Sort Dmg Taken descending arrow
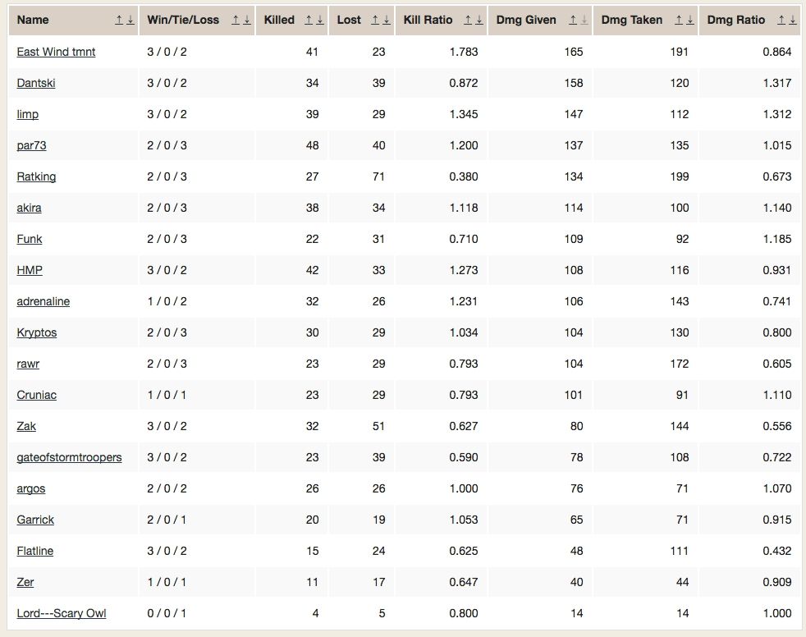This screenshot has width=806, height=637. click(x=689, y=20)
